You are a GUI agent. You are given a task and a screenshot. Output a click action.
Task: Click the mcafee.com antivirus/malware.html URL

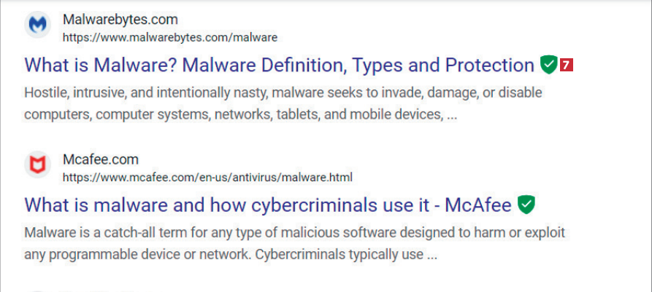(x=207, y=177)
